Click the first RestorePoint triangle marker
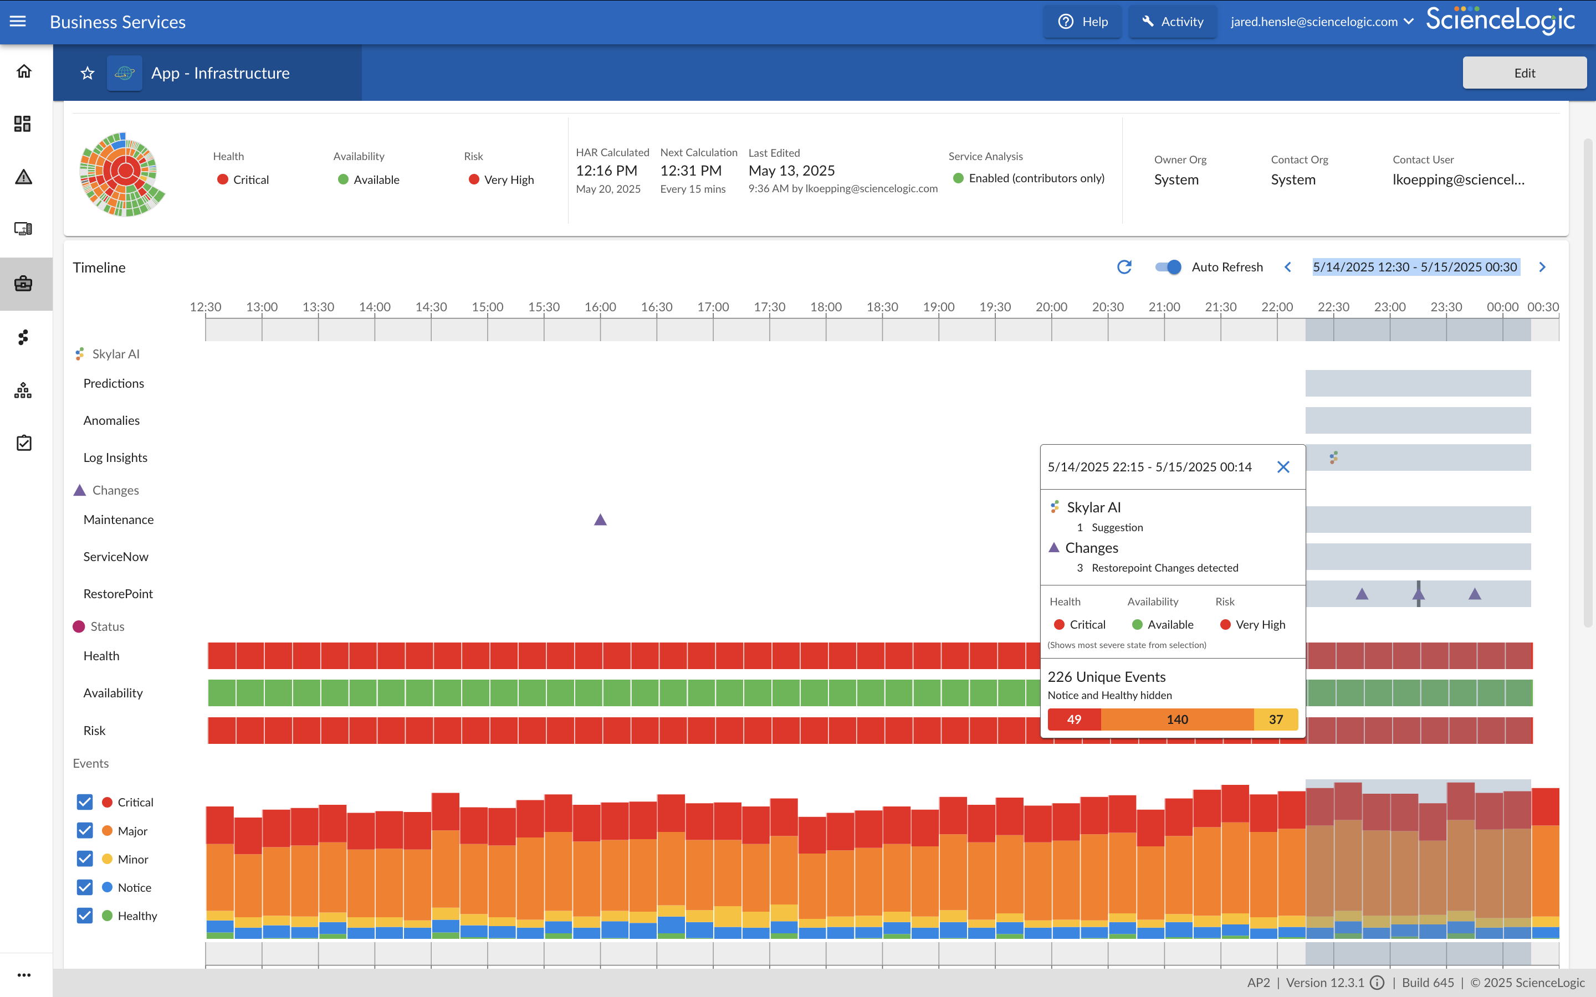The height and width of the screenshot is (997, 1596). (1362, 594)
